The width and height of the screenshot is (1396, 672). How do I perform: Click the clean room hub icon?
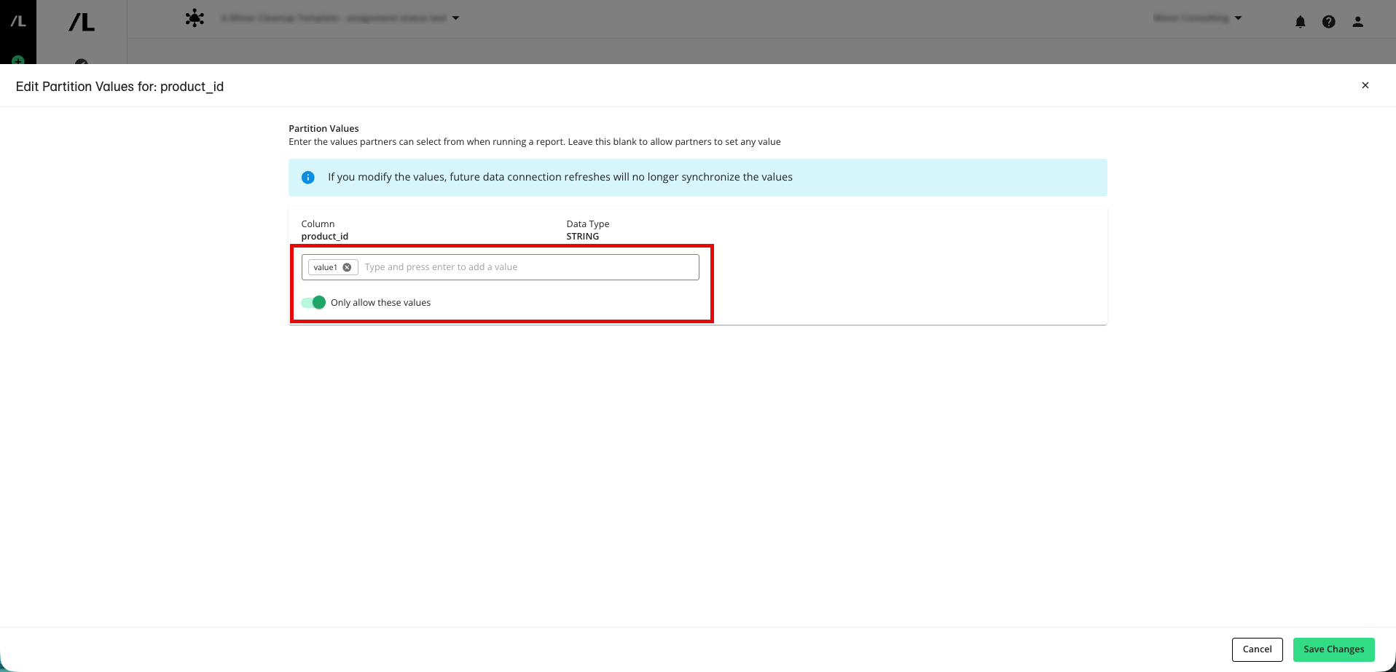[x=195, y=18]
